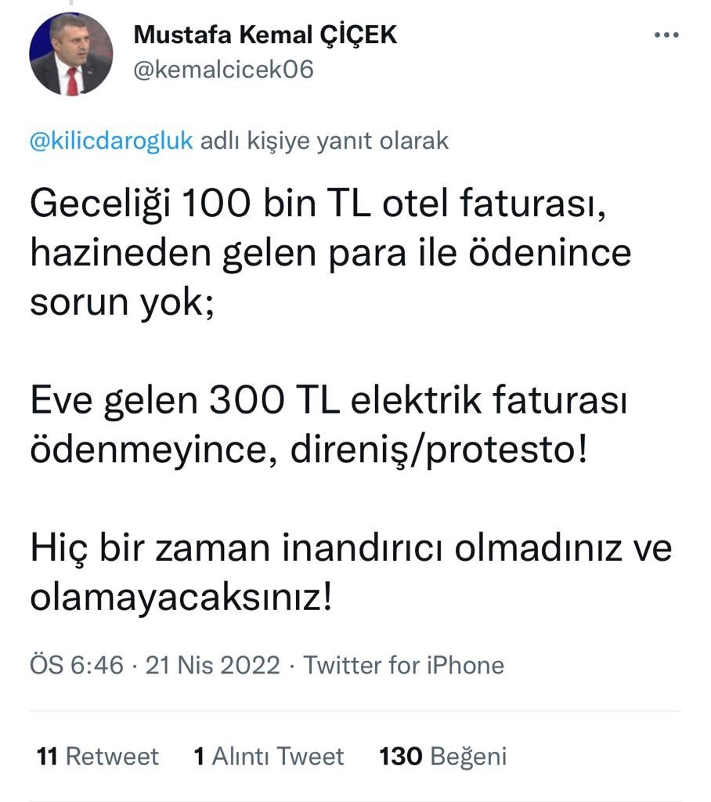Open the @kilicdarogluk mention link

coord(112,141)
